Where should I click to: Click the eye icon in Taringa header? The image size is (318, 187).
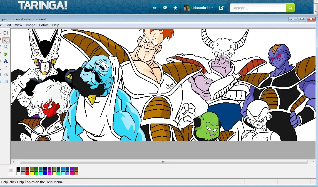click(155, 8)
